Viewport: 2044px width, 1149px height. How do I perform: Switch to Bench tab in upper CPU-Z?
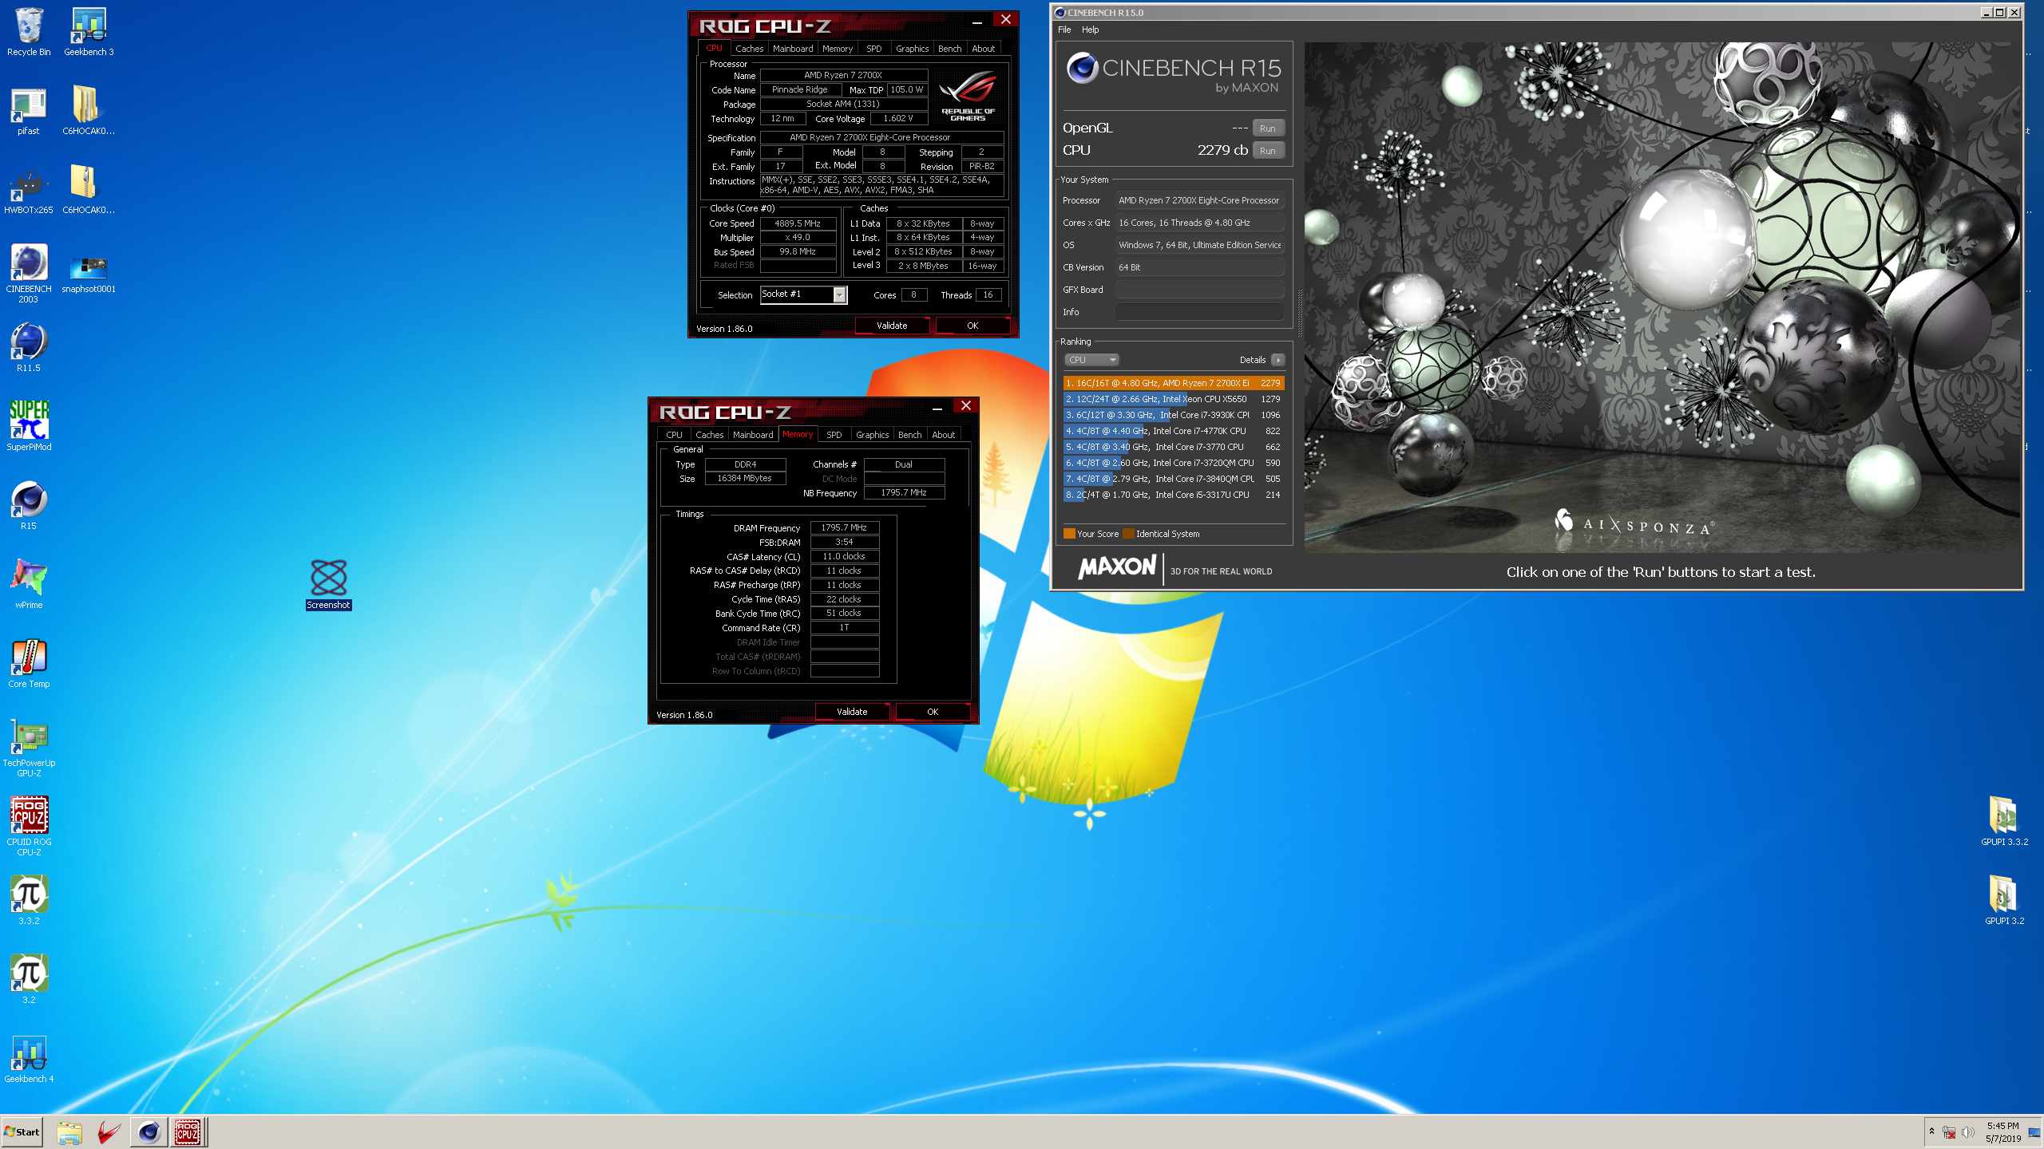[949, 49]
